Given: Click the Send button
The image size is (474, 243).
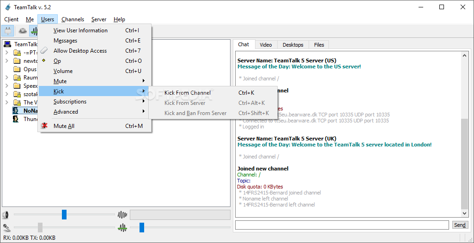Looking at the screenshot, I should coord(460,225).
